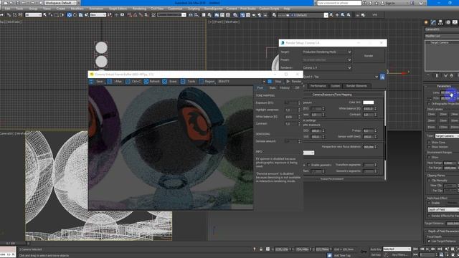Stop the Corona frame buffer render
This screenshot has height=258, width=459.
pyautogui.click(x=275, y=82)
